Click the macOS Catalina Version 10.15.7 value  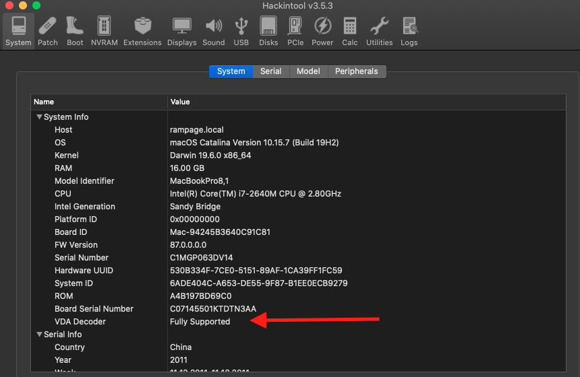(x=254, y=143)
